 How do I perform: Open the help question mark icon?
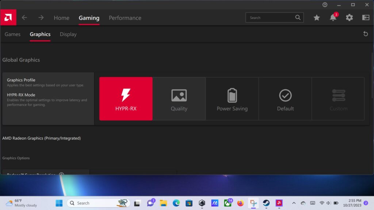325,5
